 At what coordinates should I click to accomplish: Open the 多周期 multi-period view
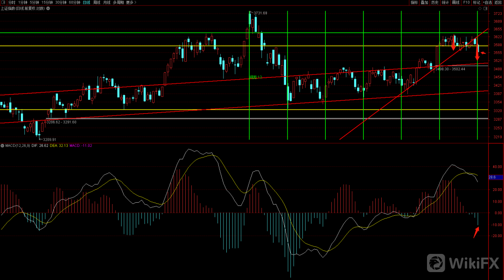tap(118, 2)
